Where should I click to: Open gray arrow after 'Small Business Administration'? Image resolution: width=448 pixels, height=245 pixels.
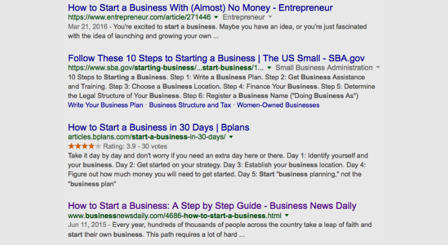[x=378, y=68]
